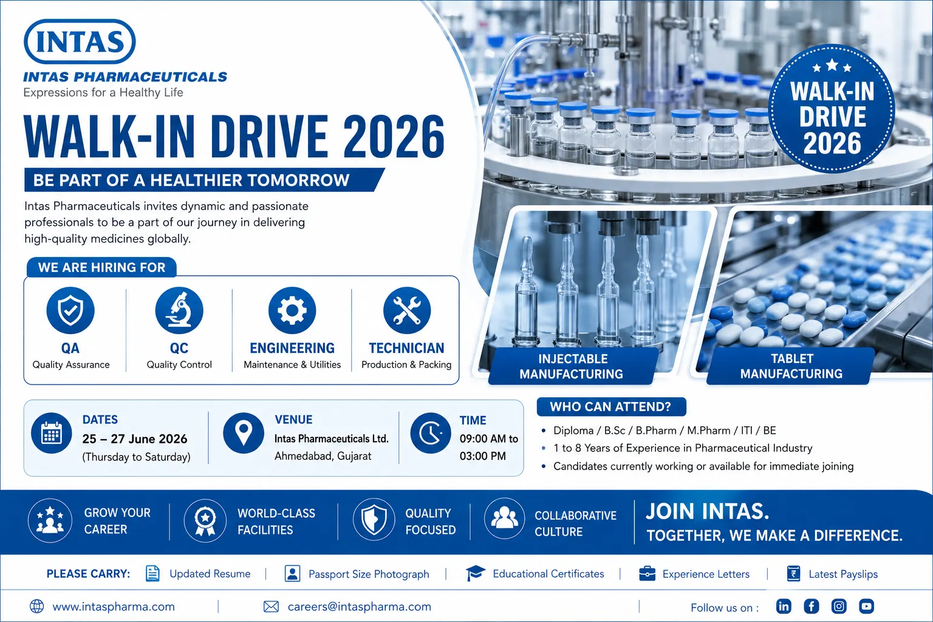Click Expressions for a Healthy Life tagline

pyautogui.click(x=103, y=92)
